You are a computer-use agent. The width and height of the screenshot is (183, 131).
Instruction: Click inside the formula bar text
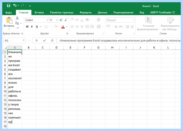pyautogui.click(x=120, y=41)
